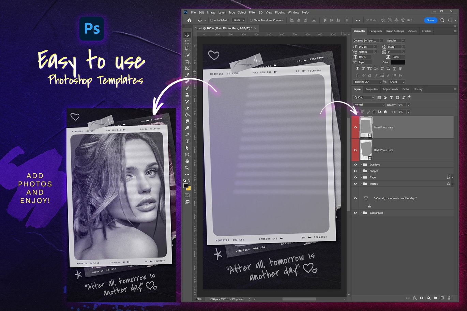Screen dimensions: 467x311
Task: Hide the Shapes group
Action: click(x=355, y=171)
